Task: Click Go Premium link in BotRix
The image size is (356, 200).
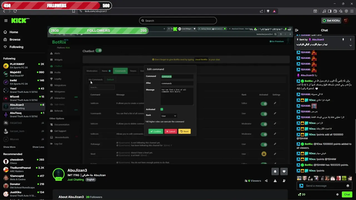Action: point(277,41)
